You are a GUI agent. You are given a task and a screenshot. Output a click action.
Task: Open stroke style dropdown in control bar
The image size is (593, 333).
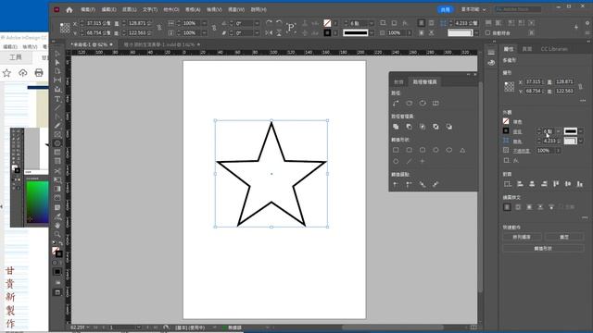pyautogui.click(x=372, y=33)
